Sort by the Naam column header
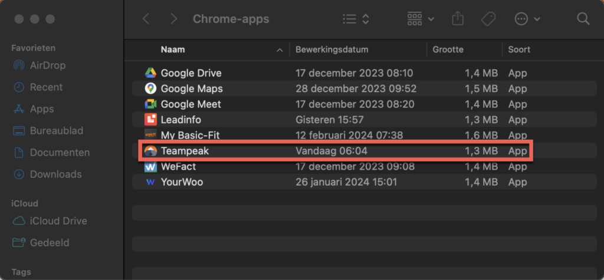Image resolution: width=604 pixels, height=280 pixels. click(x=173, y=50)
